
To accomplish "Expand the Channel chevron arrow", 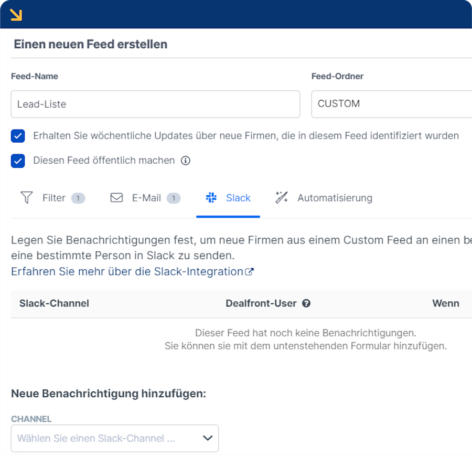I will click(207, 438).
